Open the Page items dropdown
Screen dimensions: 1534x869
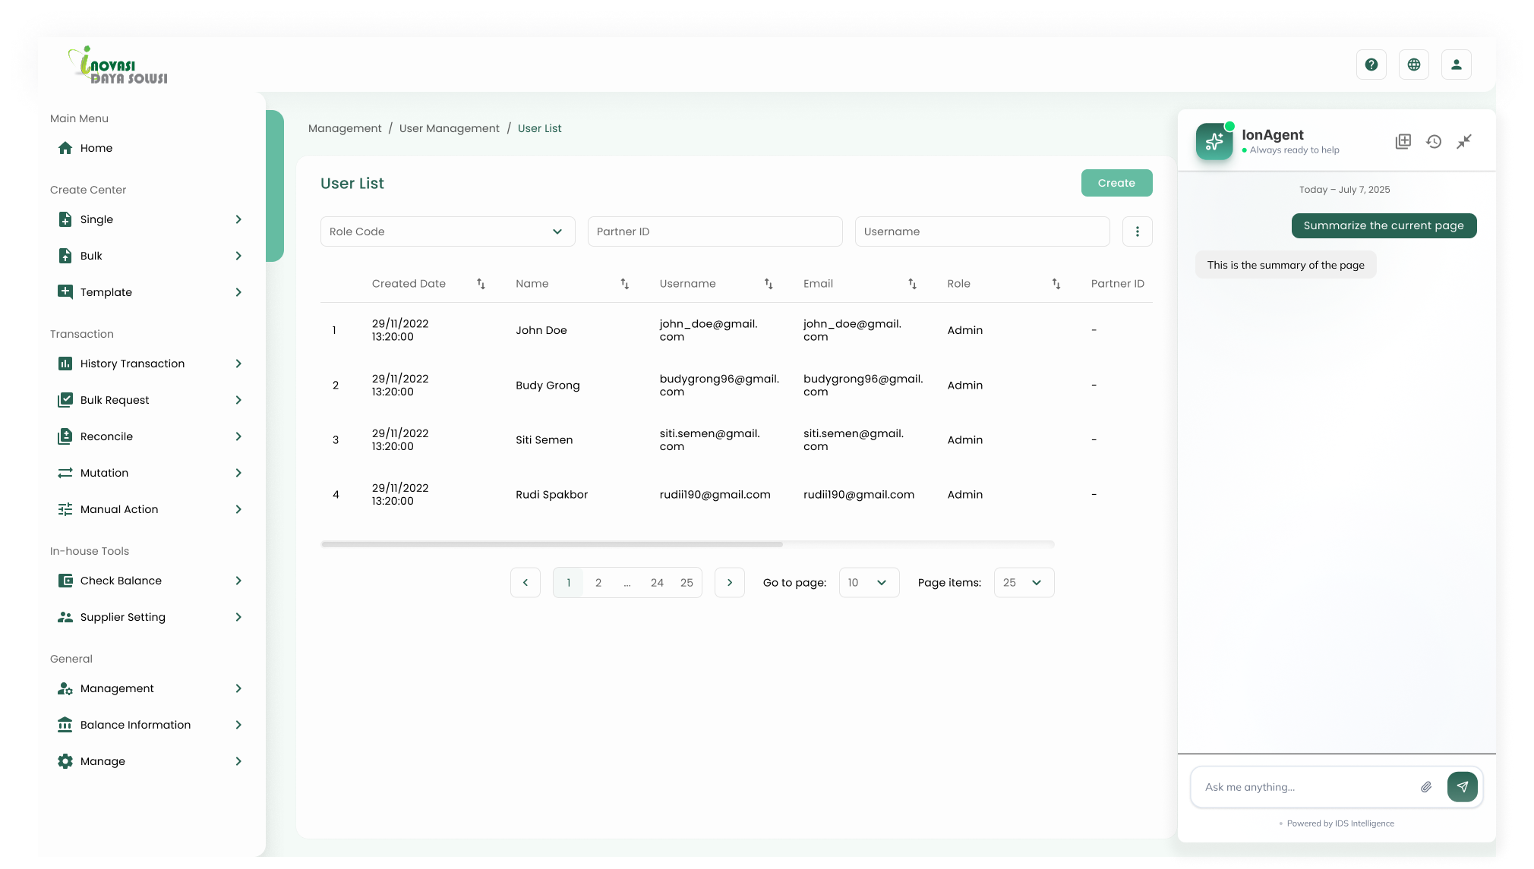coord(1023,582)
